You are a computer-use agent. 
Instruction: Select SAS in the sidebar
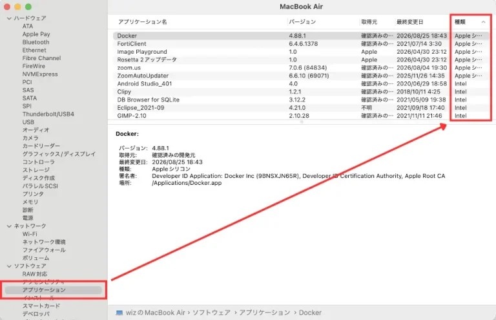click(x=28, y=91)
